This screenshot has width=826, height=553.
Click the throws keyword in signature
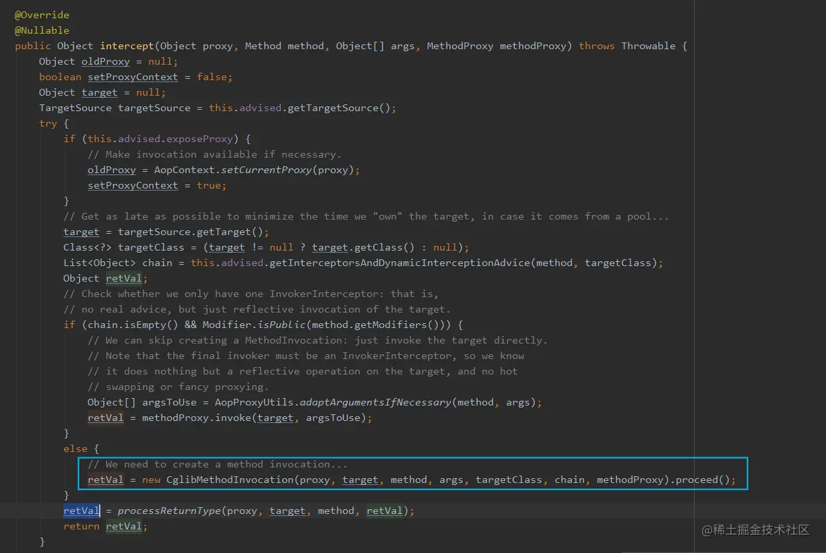[597, 46]
